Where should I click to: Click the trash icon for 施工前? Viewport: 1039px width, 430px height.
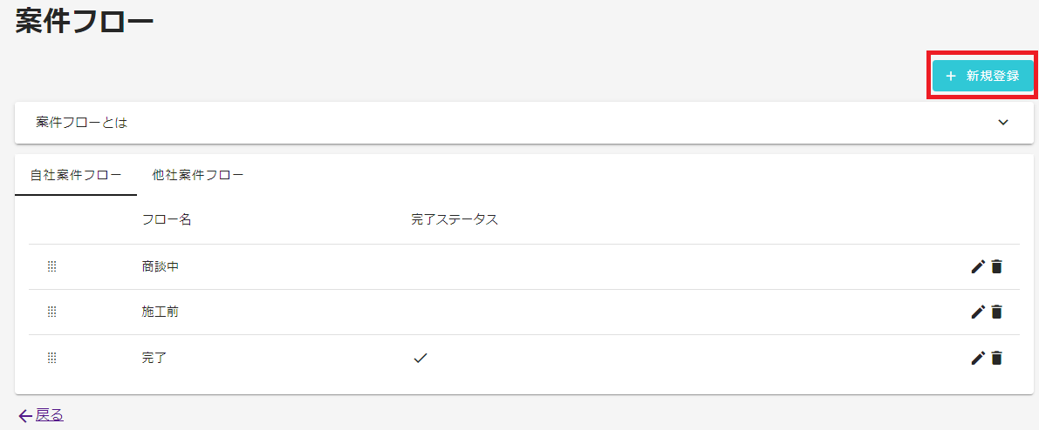coord(996,312)
